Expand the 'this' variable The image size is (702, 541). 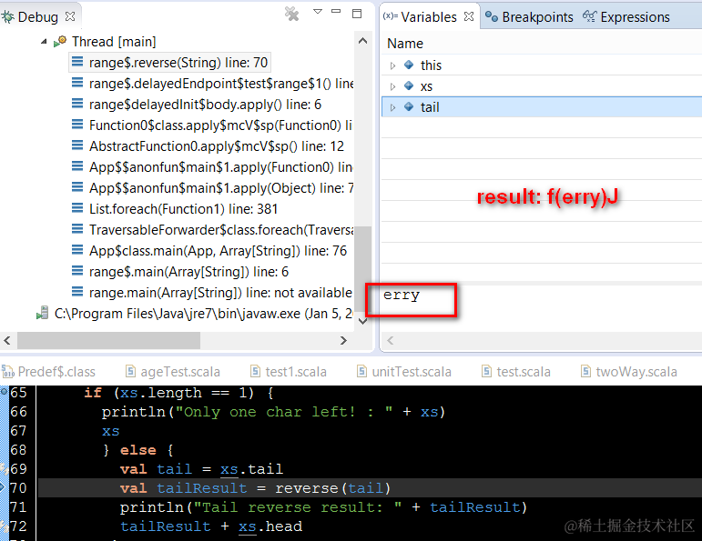[392, 65]
